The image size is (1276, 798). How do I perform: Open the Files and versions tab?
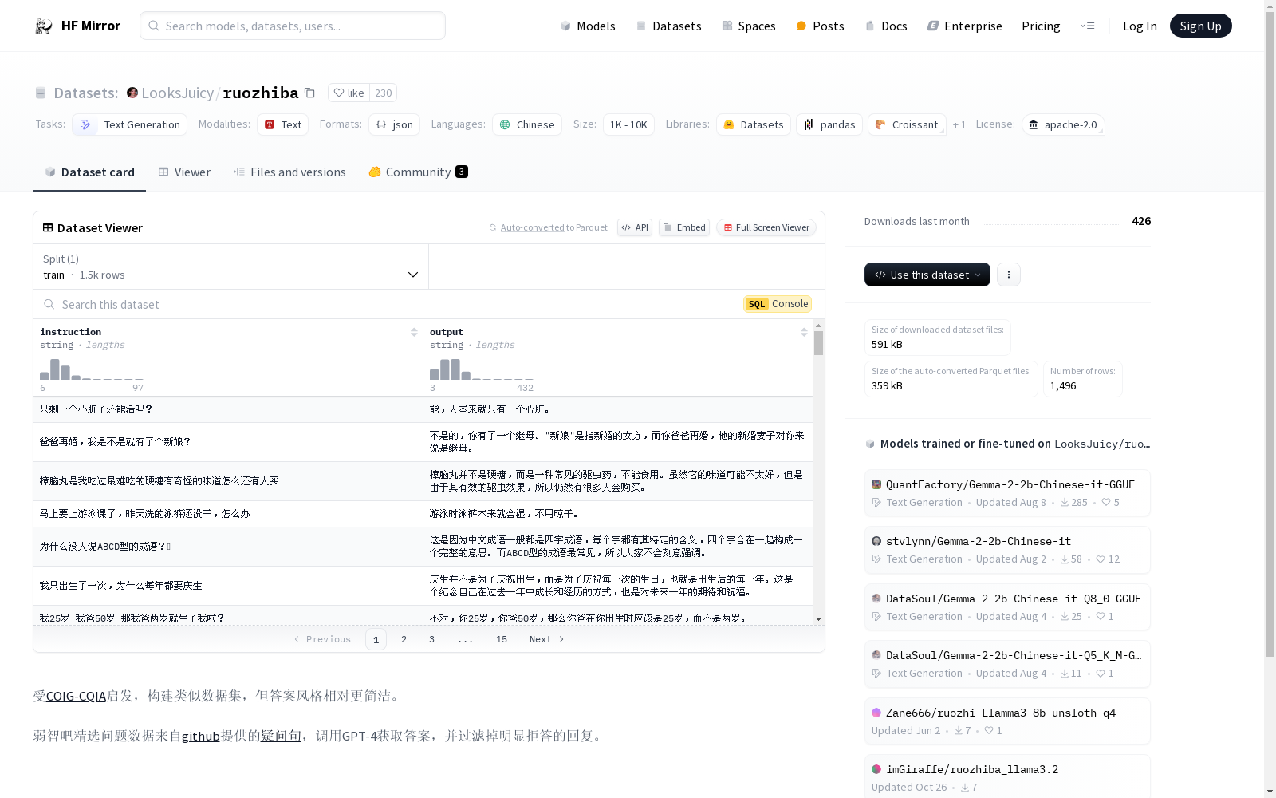tap(289, 172)
